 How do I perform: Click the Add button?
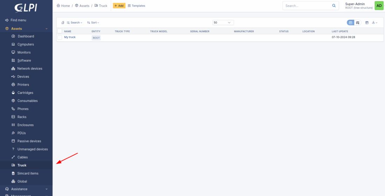[119, 6]
